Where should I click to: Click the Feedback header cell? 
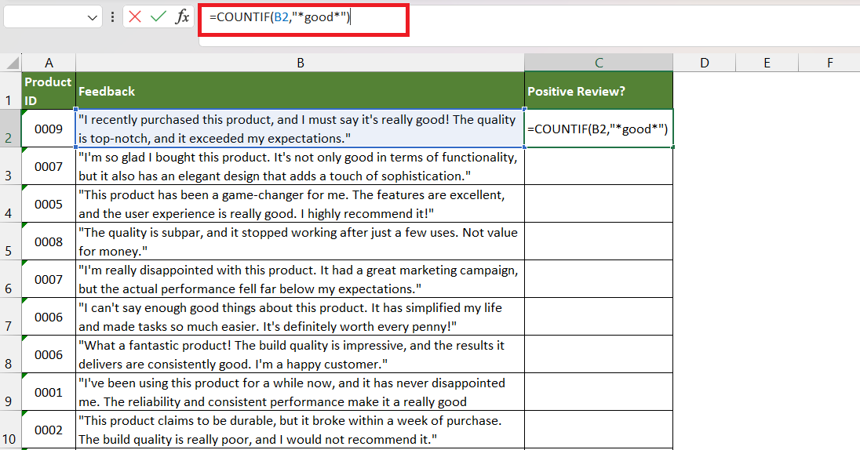click(x=300, y=91)
